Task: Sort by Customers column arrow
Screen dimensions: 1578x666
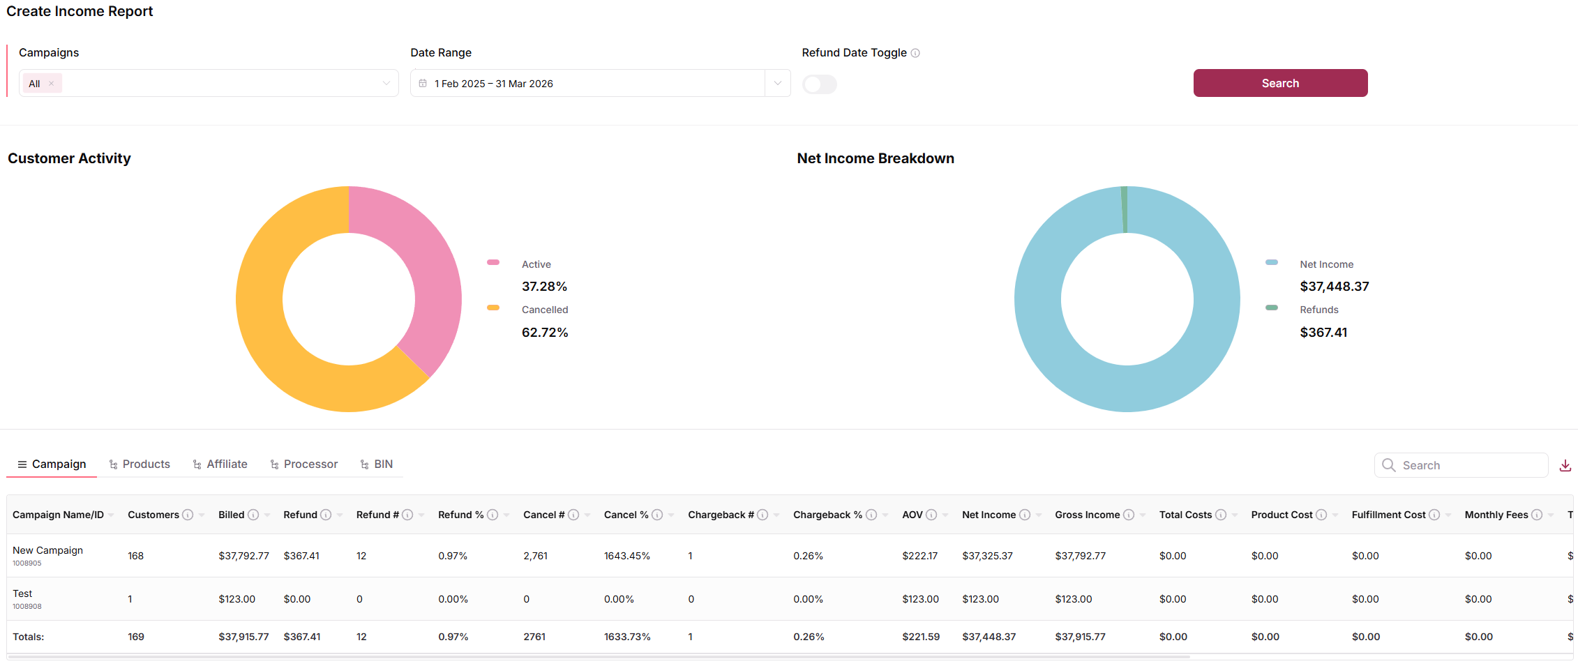Action: point(202,515)
